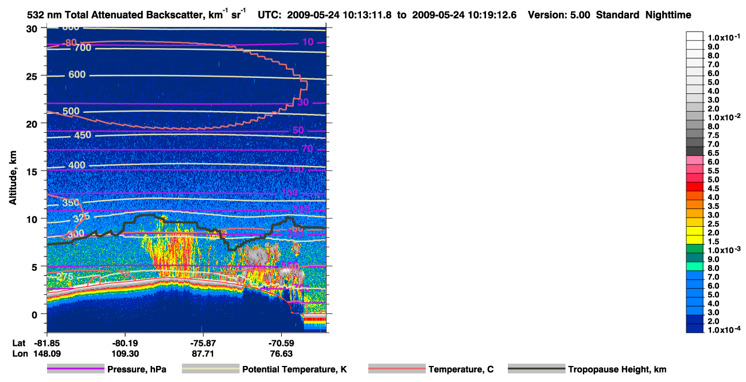The width and height of the screenshot is (746, 382).
Task: Click the latitude value -70.59
Action: coord(281,342)
